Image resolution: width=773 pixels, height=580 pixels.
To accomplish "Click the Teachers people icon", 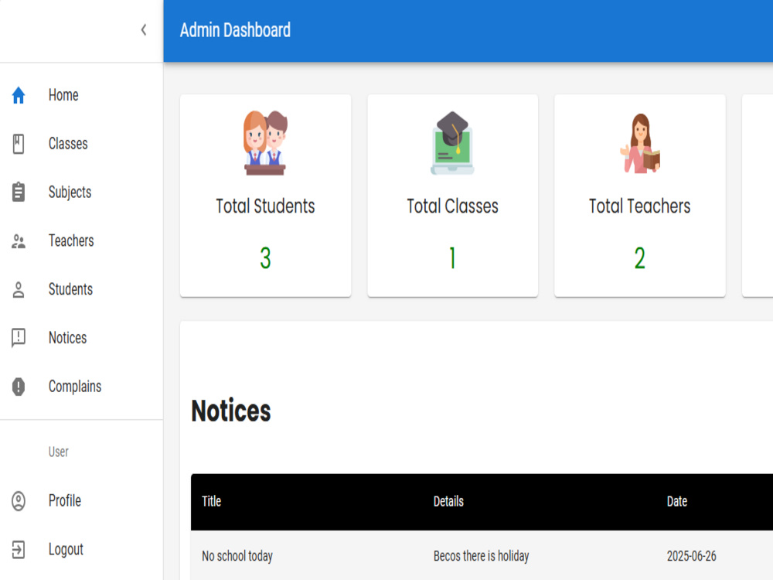I will click(19, 241).
